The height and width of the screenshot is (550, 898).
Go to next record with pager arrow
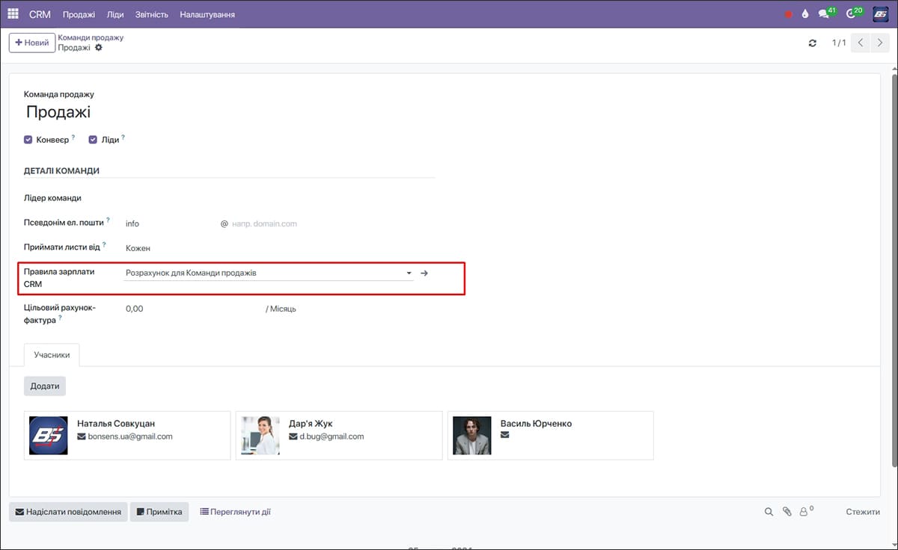[880, 43]
